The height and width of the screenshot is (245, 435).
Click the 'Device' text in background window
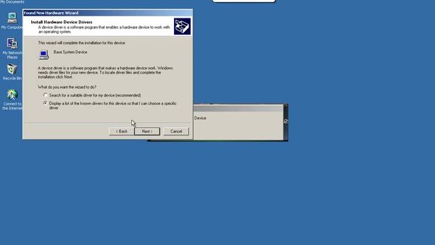click(x=200, y=118)
